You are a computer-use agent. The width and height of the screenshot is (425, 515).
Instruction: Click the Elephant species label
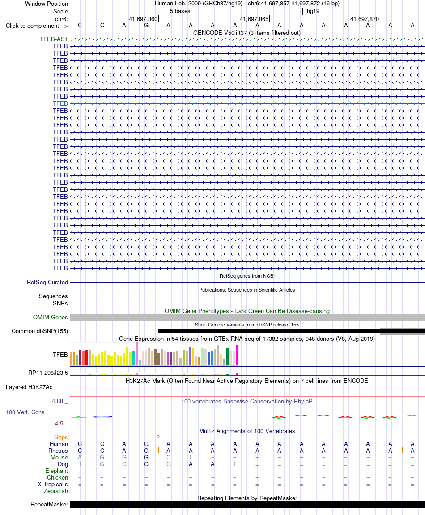56,471
